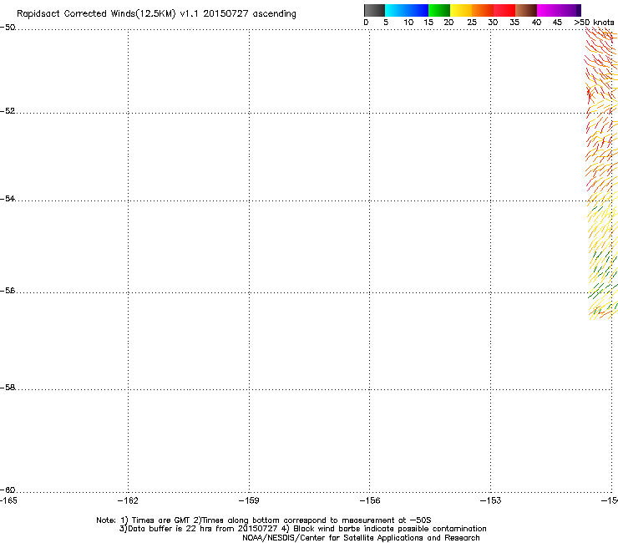Click longitude label -162
618x543 pixels.
(x=128, y=500)
